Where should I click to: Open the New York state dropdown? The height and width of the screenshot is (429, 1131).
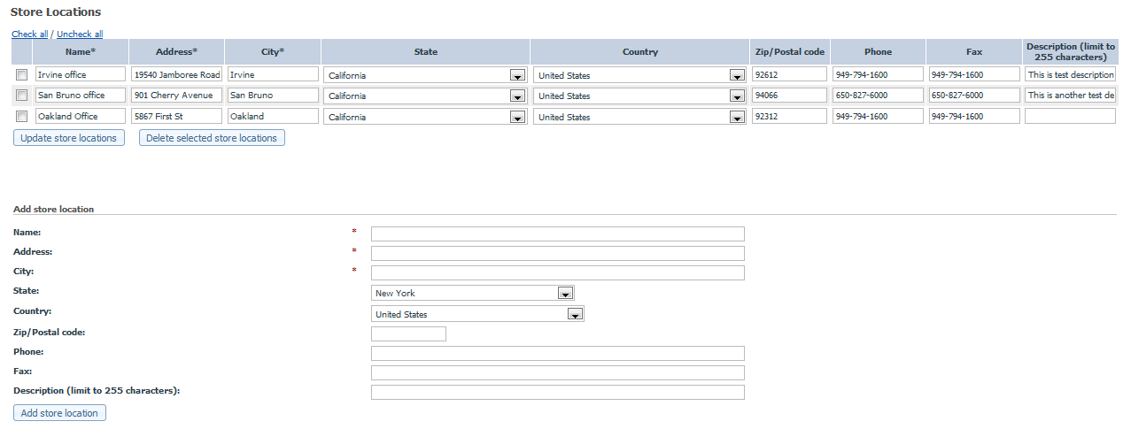565,294
